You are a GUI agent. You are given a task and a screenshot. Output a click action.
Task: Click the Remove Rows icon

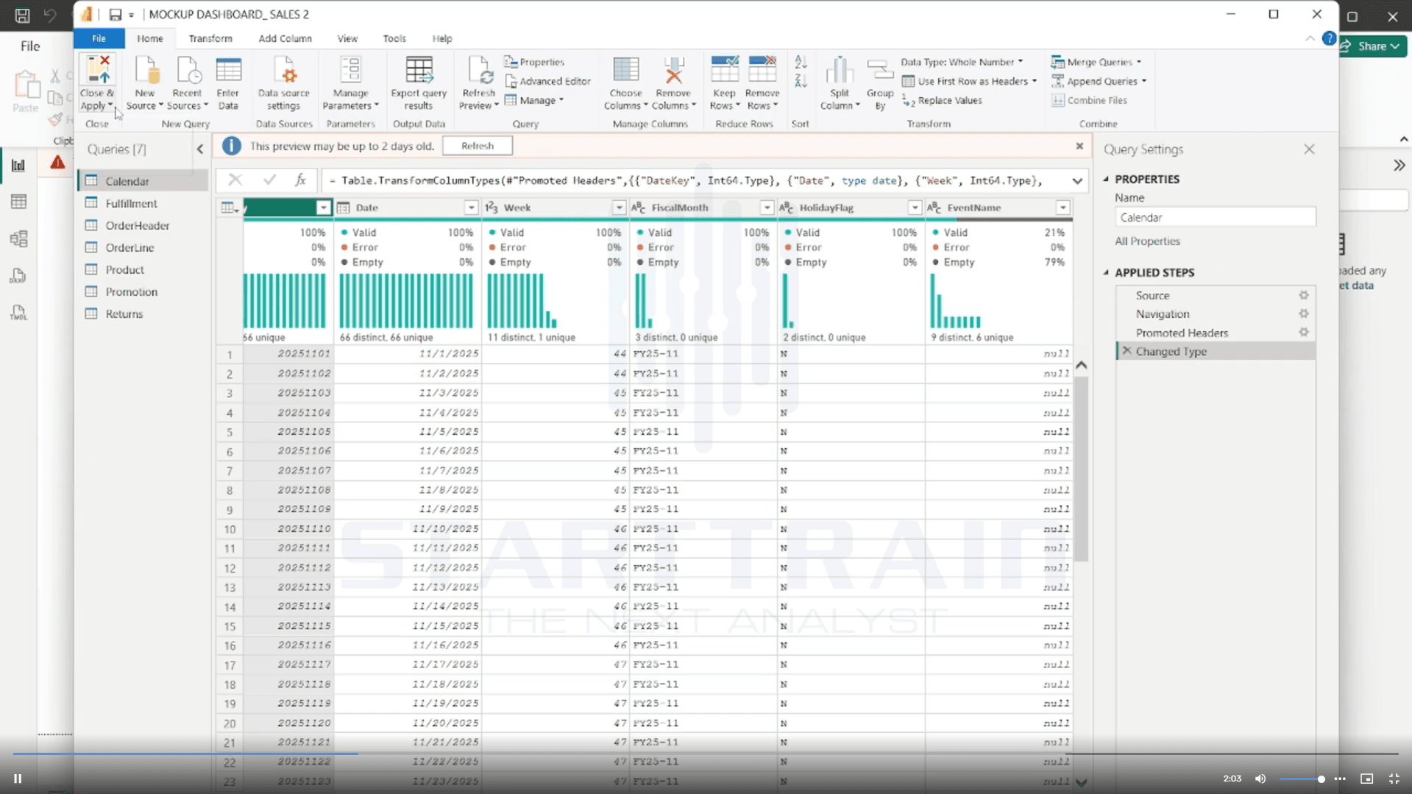coord(762,71)
